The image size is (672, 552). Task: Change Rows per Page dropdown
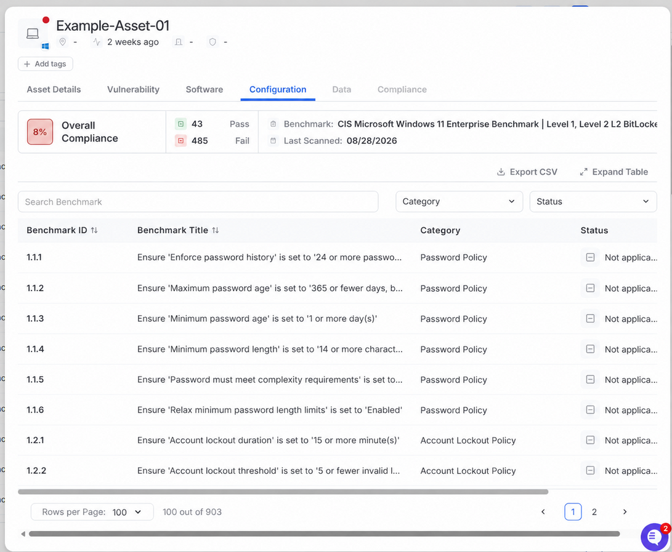click(92, 512)
